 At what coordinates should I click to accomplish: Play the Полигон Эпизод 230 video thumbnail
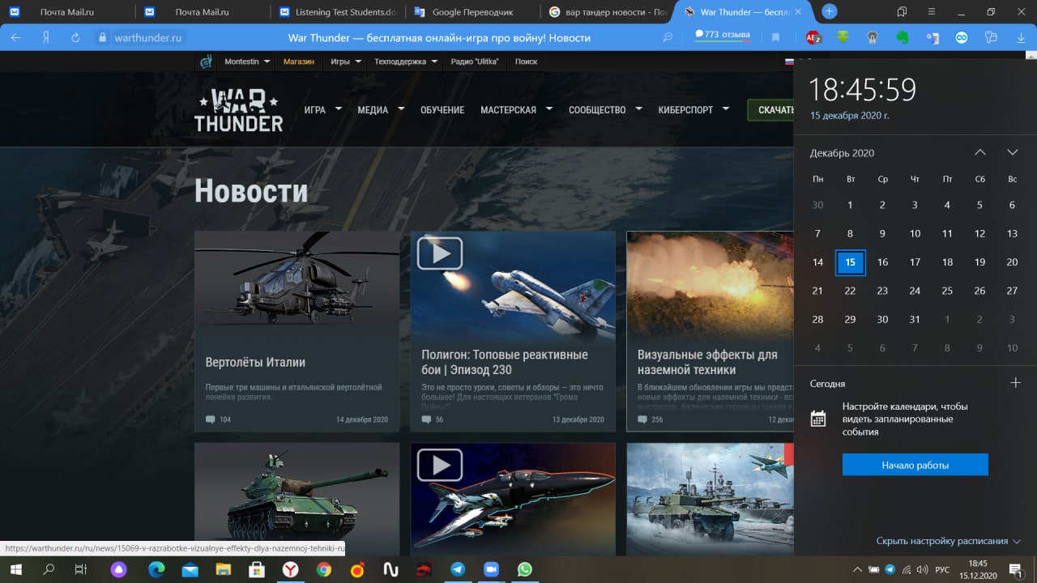point(440,253)
